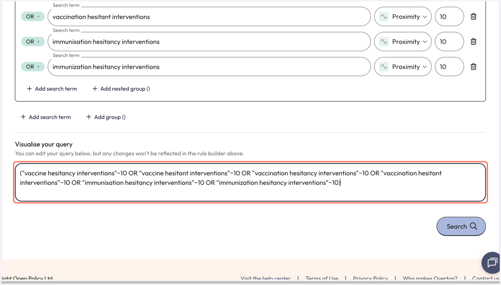Add nested group () to the group

coord(121,89)
